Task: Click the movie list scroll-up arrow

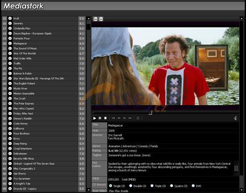Action: coord(89,19)
